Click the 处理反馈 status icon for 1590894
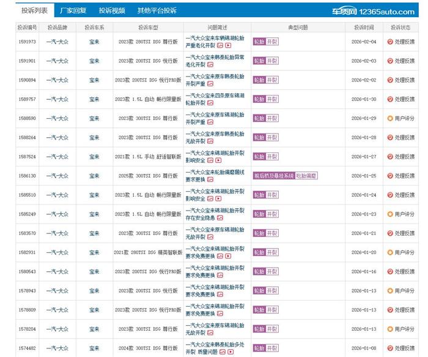This screenshot has height=357, width=428. (x=390, y=80)
